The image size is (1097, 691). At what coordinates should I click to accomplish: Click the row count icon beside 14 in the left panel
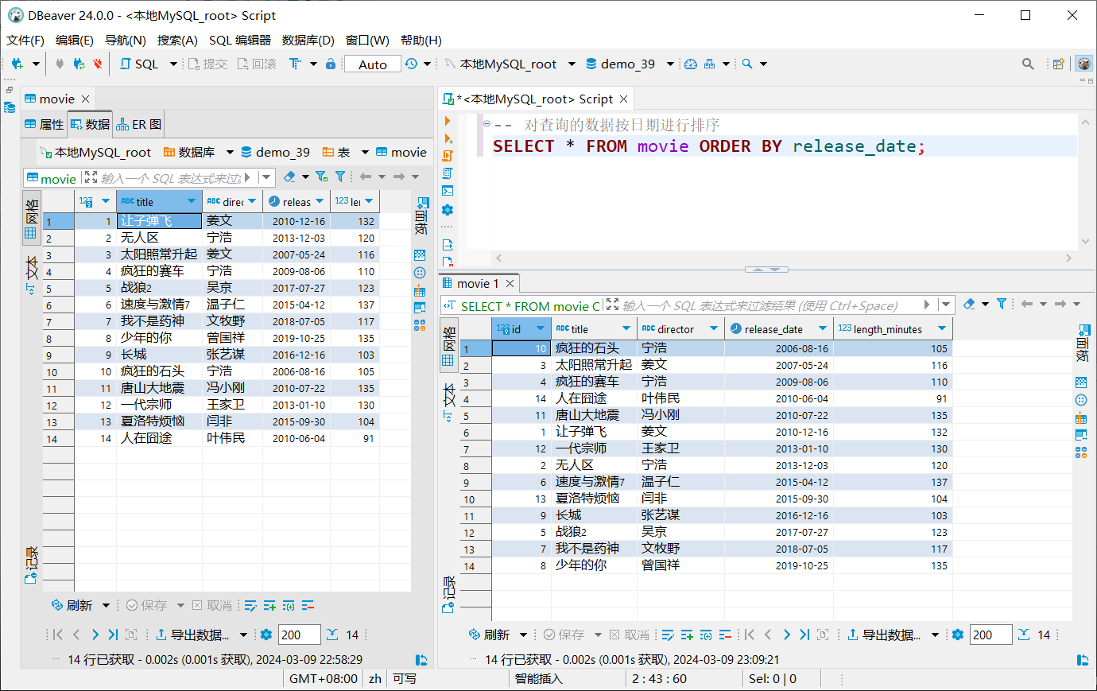pos(332,635)
